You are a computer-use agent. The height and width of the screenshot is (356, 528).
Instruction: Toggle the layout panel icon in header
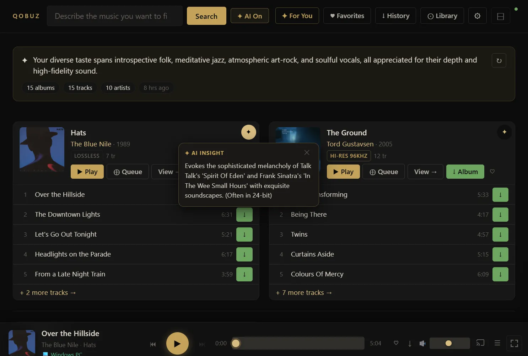pyautogui.click(x=500, y=16)
